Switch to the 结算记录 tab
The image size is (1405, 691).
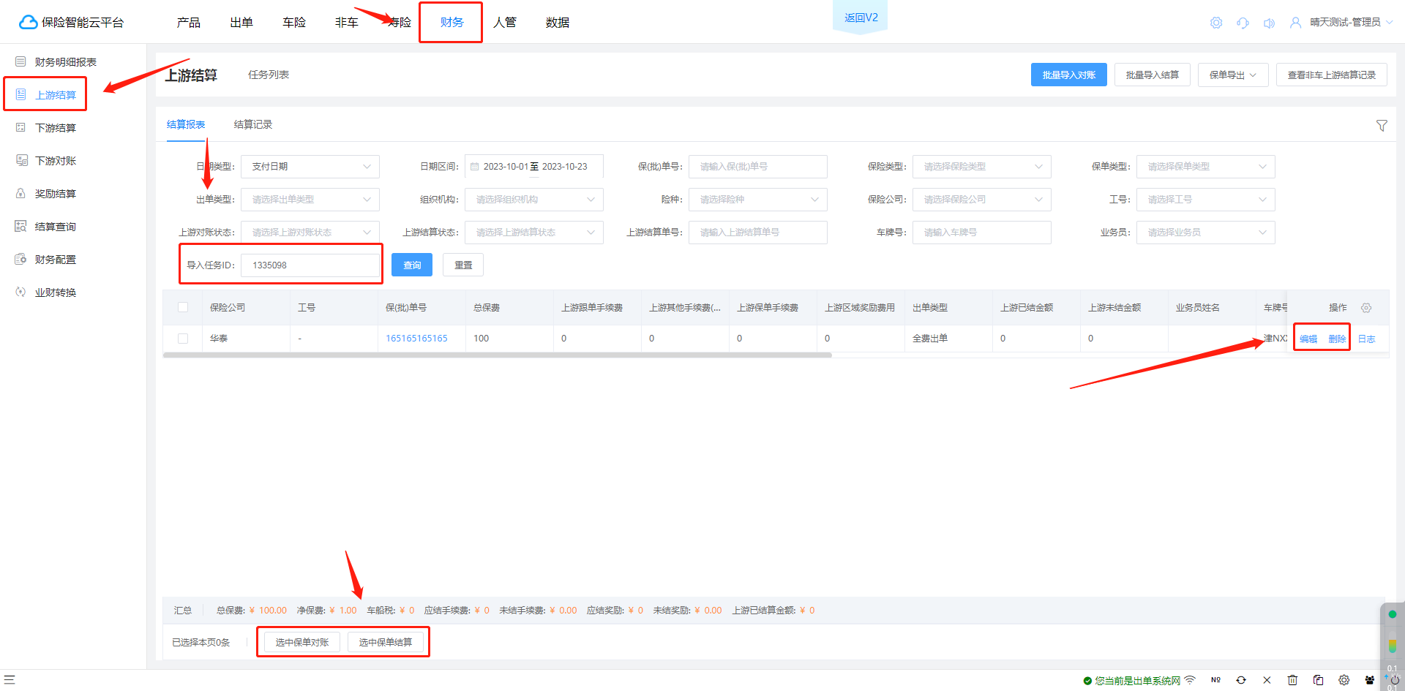pos(253,124)
